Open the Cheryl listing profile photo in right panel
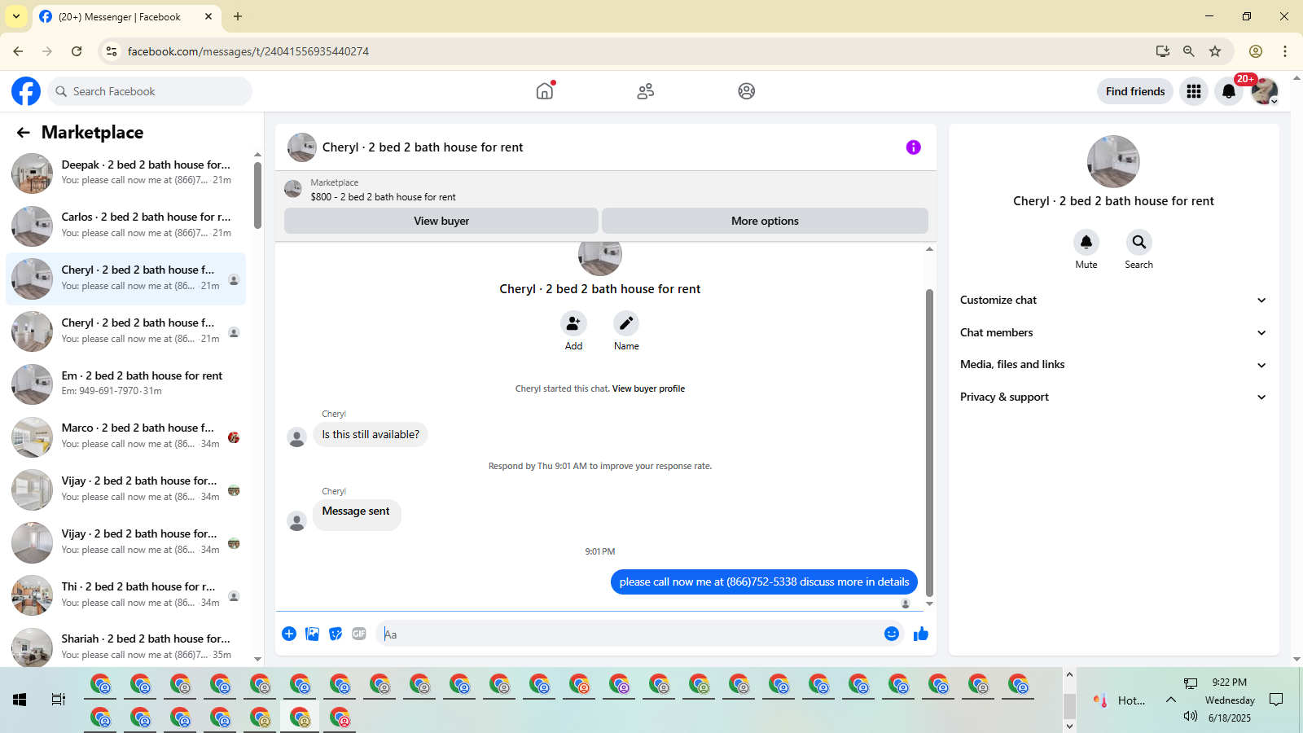The width and height of the screenshot is (1303, 733). pos(1113,161)
